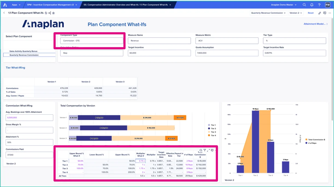
Task: Click the refresh icon beside page title
Action: tap(46, 13)
